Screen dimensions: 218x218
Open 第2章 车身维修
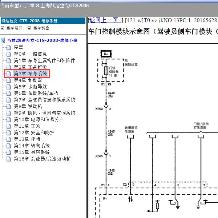click(30, 67)
